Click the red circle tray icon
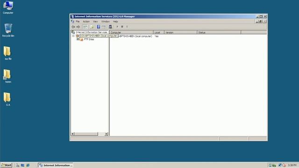Image resolution: width=299 pixels, height=168 pixels. pyautogui.click(x=284, y=165)
